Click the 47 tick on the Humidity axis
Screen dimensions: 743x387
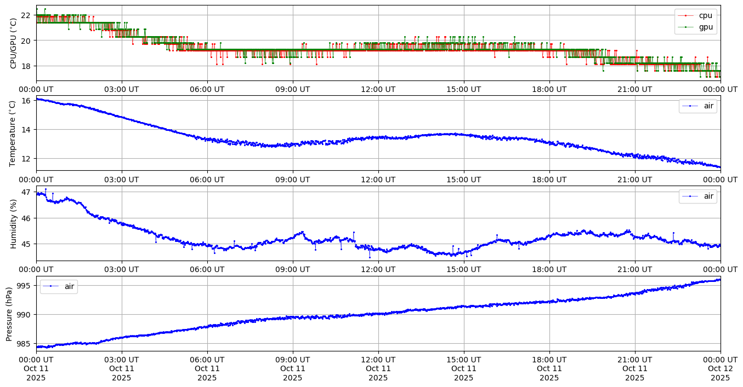[26, 192]
